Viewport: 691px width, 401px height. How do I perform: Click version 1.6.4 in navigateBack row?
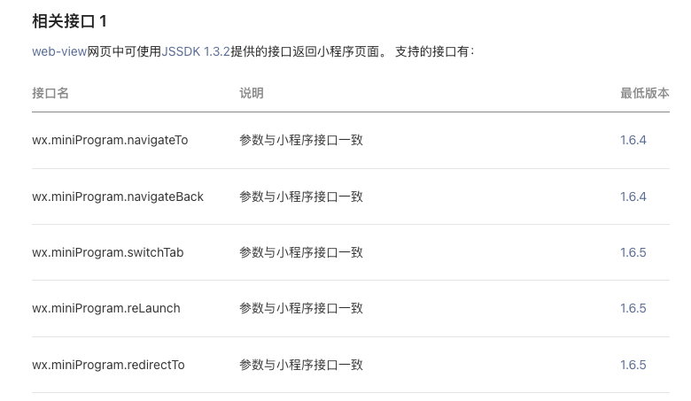(633, 197)
